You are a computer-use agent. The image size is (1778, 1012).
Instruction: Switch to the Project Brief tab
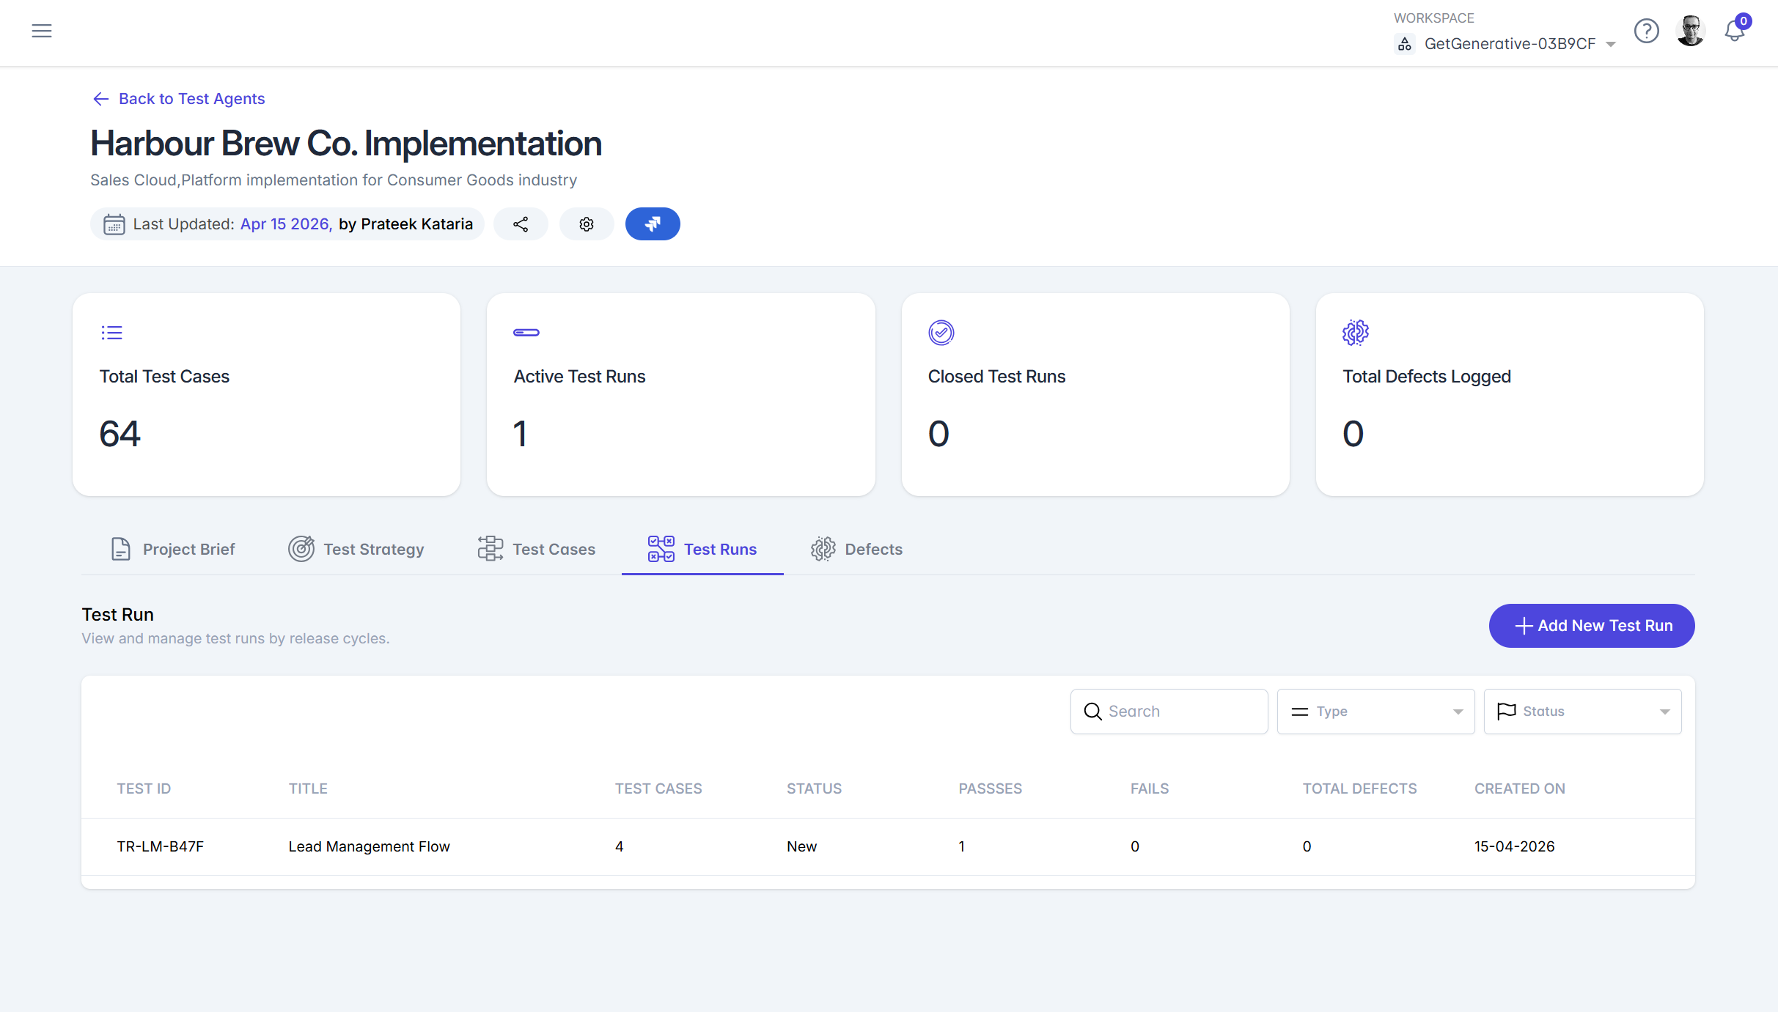point(172,549)
